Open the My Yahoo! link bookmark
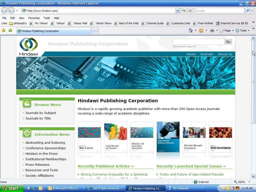 39,23
